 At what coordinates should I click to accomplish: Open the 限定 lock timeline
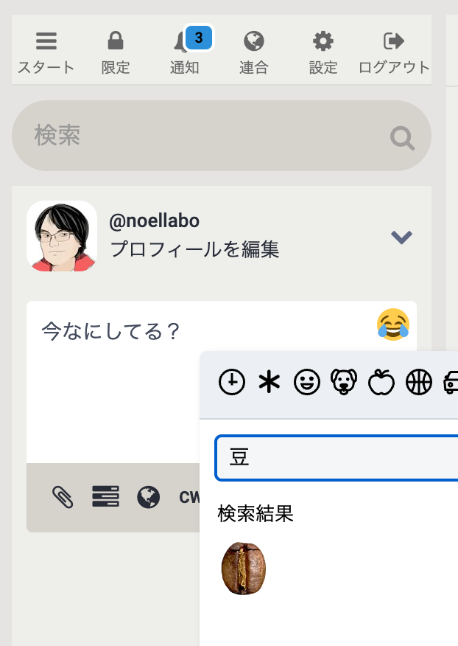(x=116, y=52)
